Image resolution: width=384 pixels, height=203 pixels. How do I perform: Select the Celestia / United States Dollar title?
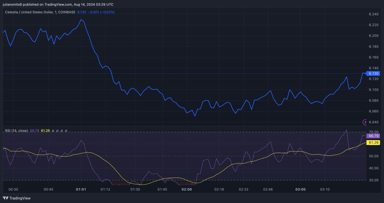pos(29,12)
